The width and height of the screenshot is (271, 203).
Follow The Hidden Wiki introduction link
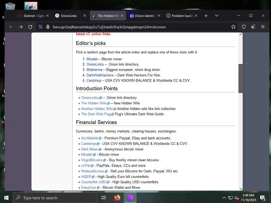pos(94,103)
